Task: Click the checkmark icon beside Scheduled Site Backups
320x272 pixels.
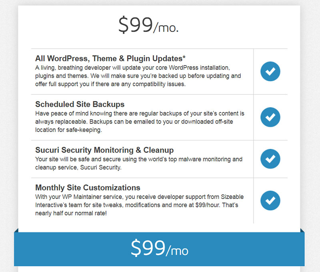Action: pyautogui.click(x=270, y=117)
